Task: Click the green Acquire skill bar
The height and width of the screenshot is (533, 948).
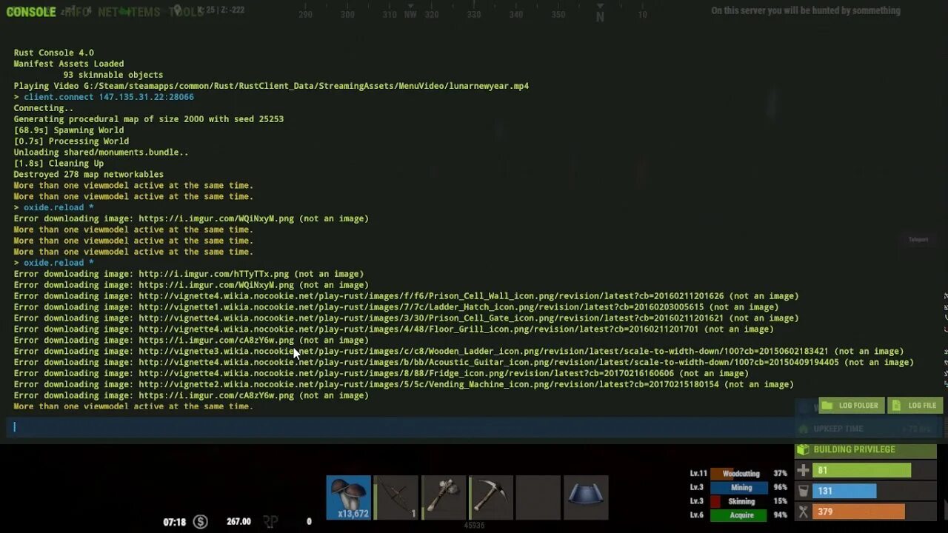Action: pyautogui.click(x=741, y=515)
